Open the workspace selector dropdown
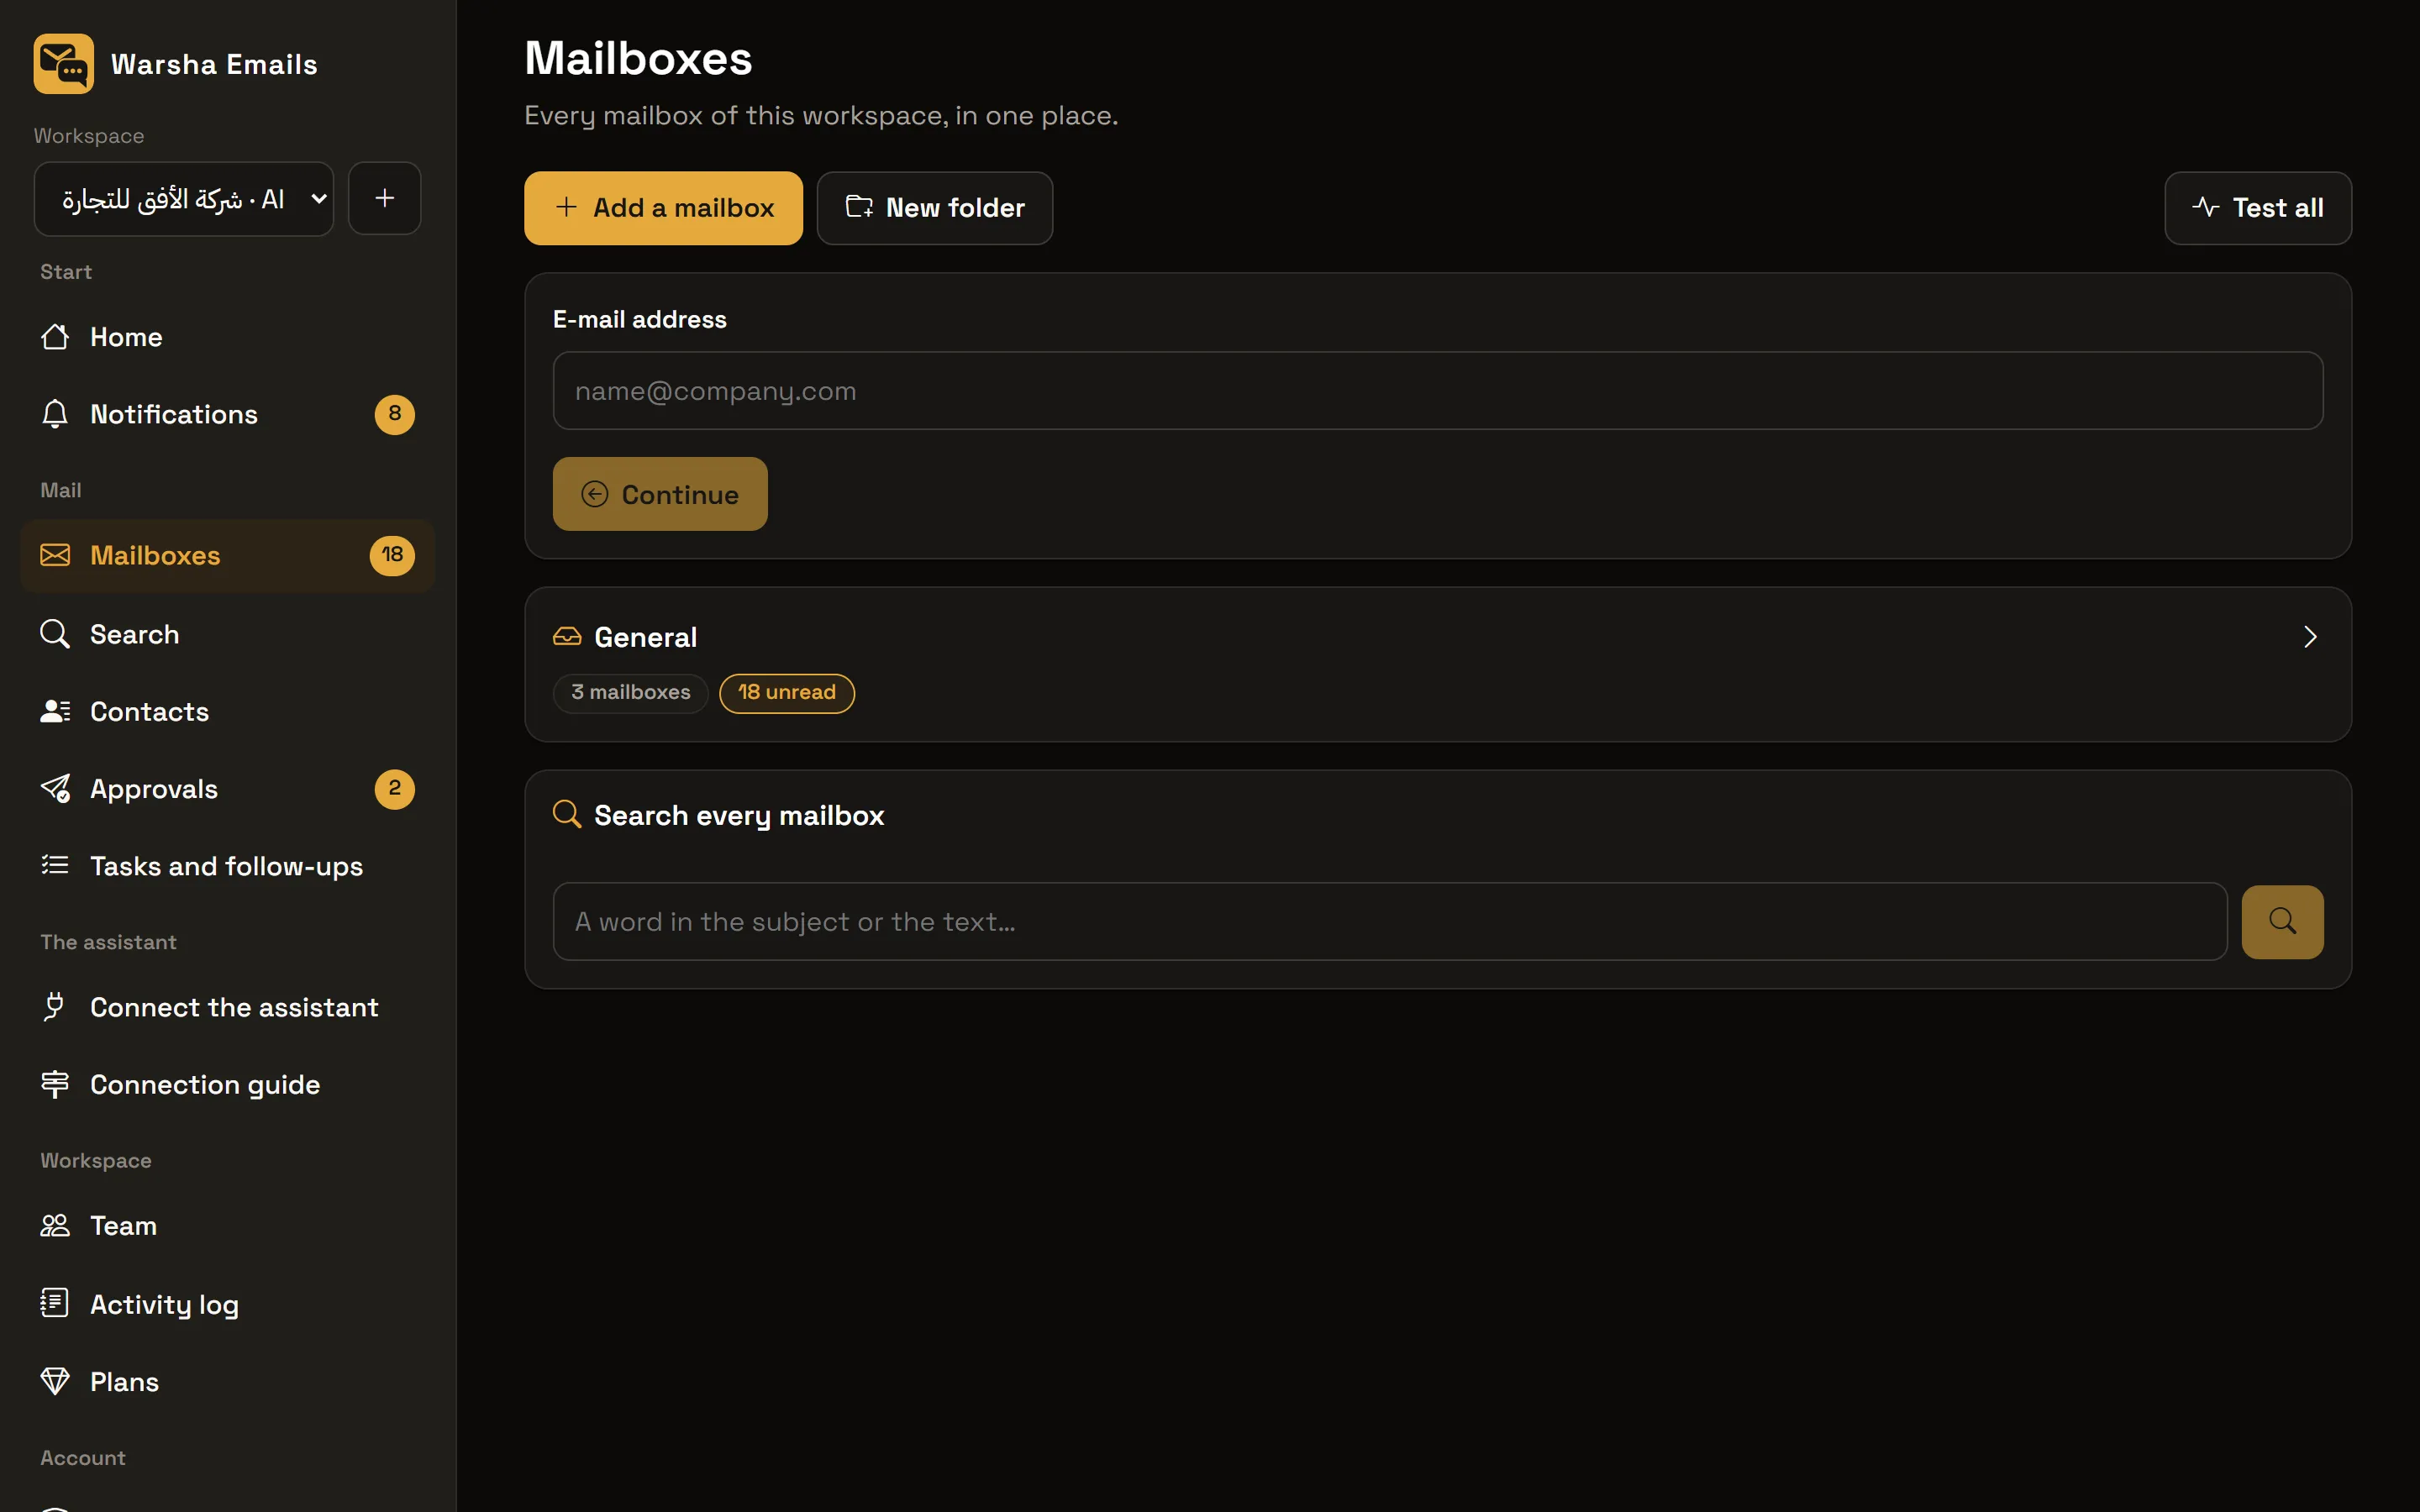This screenshot has width=2420, height=1512. (184, 199)
